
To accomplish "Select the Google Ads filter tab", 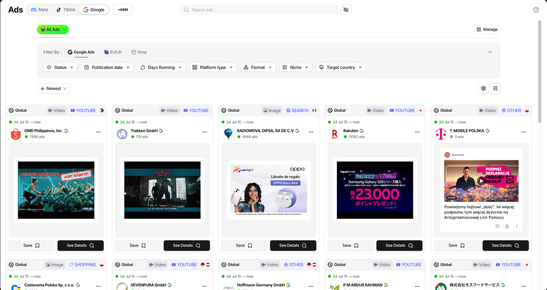I will tap(81, 52).
